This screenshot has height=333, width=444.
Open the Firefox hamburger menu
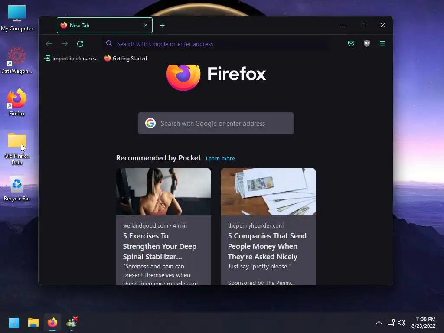tap(382, 43)
